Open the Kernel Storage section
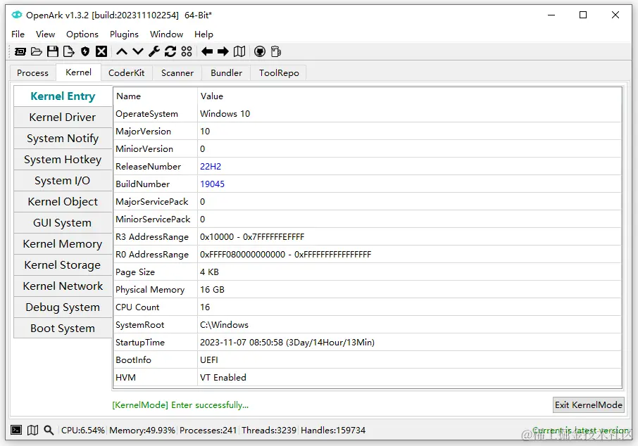Image resolution: width=638 pixels, height=446 pixels. pyautogui.click(x=63, y=265)
